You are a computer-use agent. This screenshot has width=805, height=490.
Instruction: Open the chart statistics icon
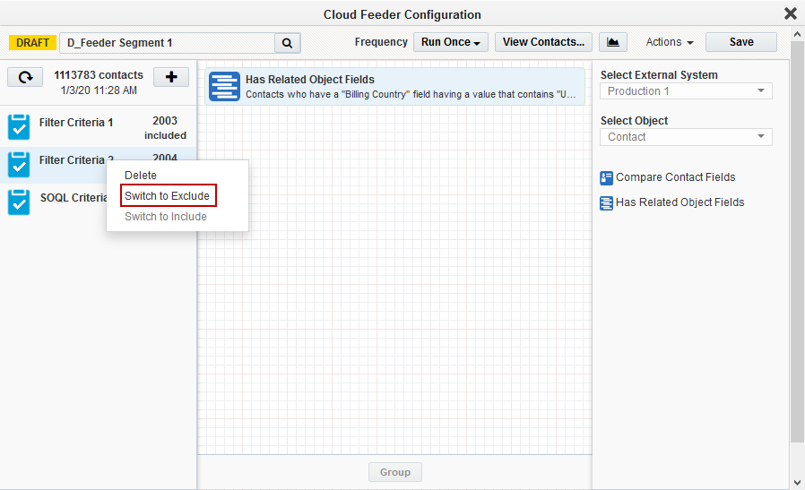coord(613,42)
